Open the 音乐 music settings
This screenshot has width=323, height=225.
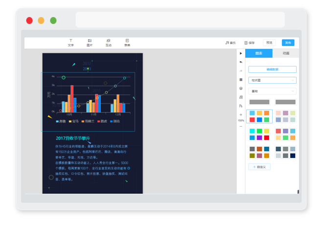tap(231, 43)
